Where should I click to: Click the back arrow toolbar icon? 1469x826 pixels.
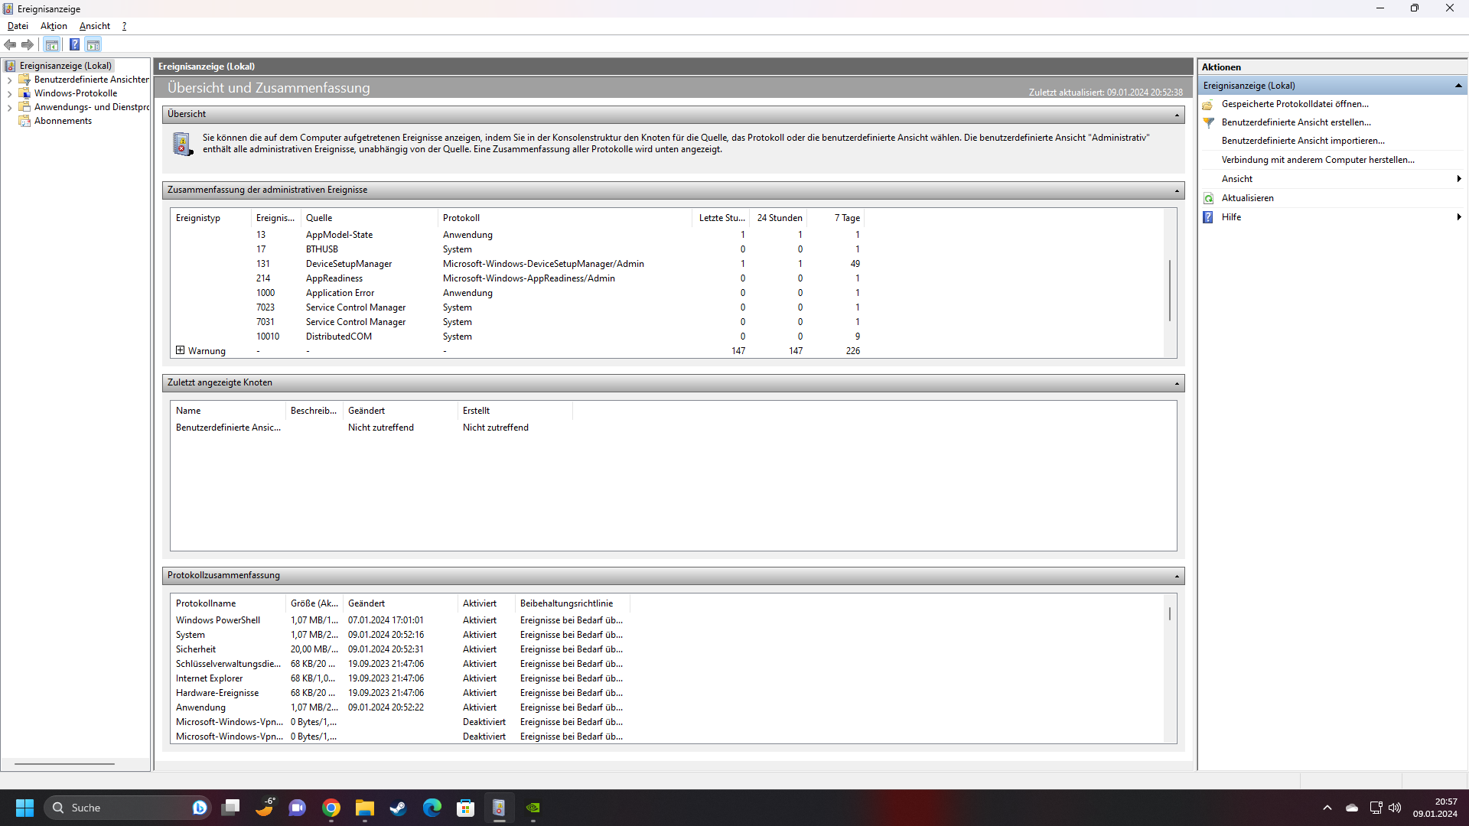click(10, 45)
